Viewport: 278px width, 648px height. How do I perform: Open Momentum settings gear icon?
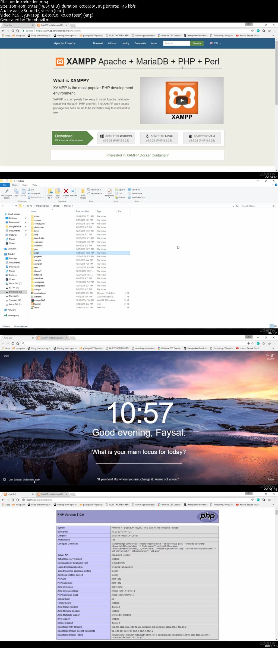[4, 479]
